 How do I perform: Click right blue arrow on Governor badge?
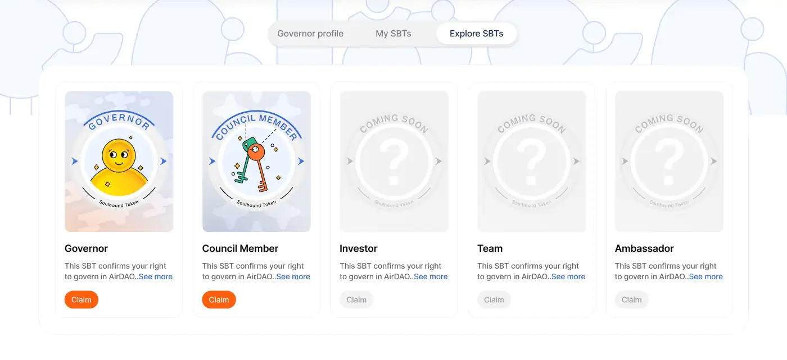164,161
